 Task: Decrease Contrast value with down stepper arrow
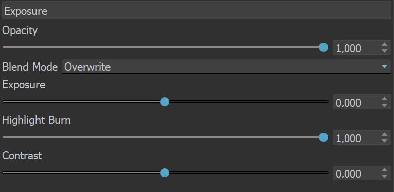coord(384,176)
